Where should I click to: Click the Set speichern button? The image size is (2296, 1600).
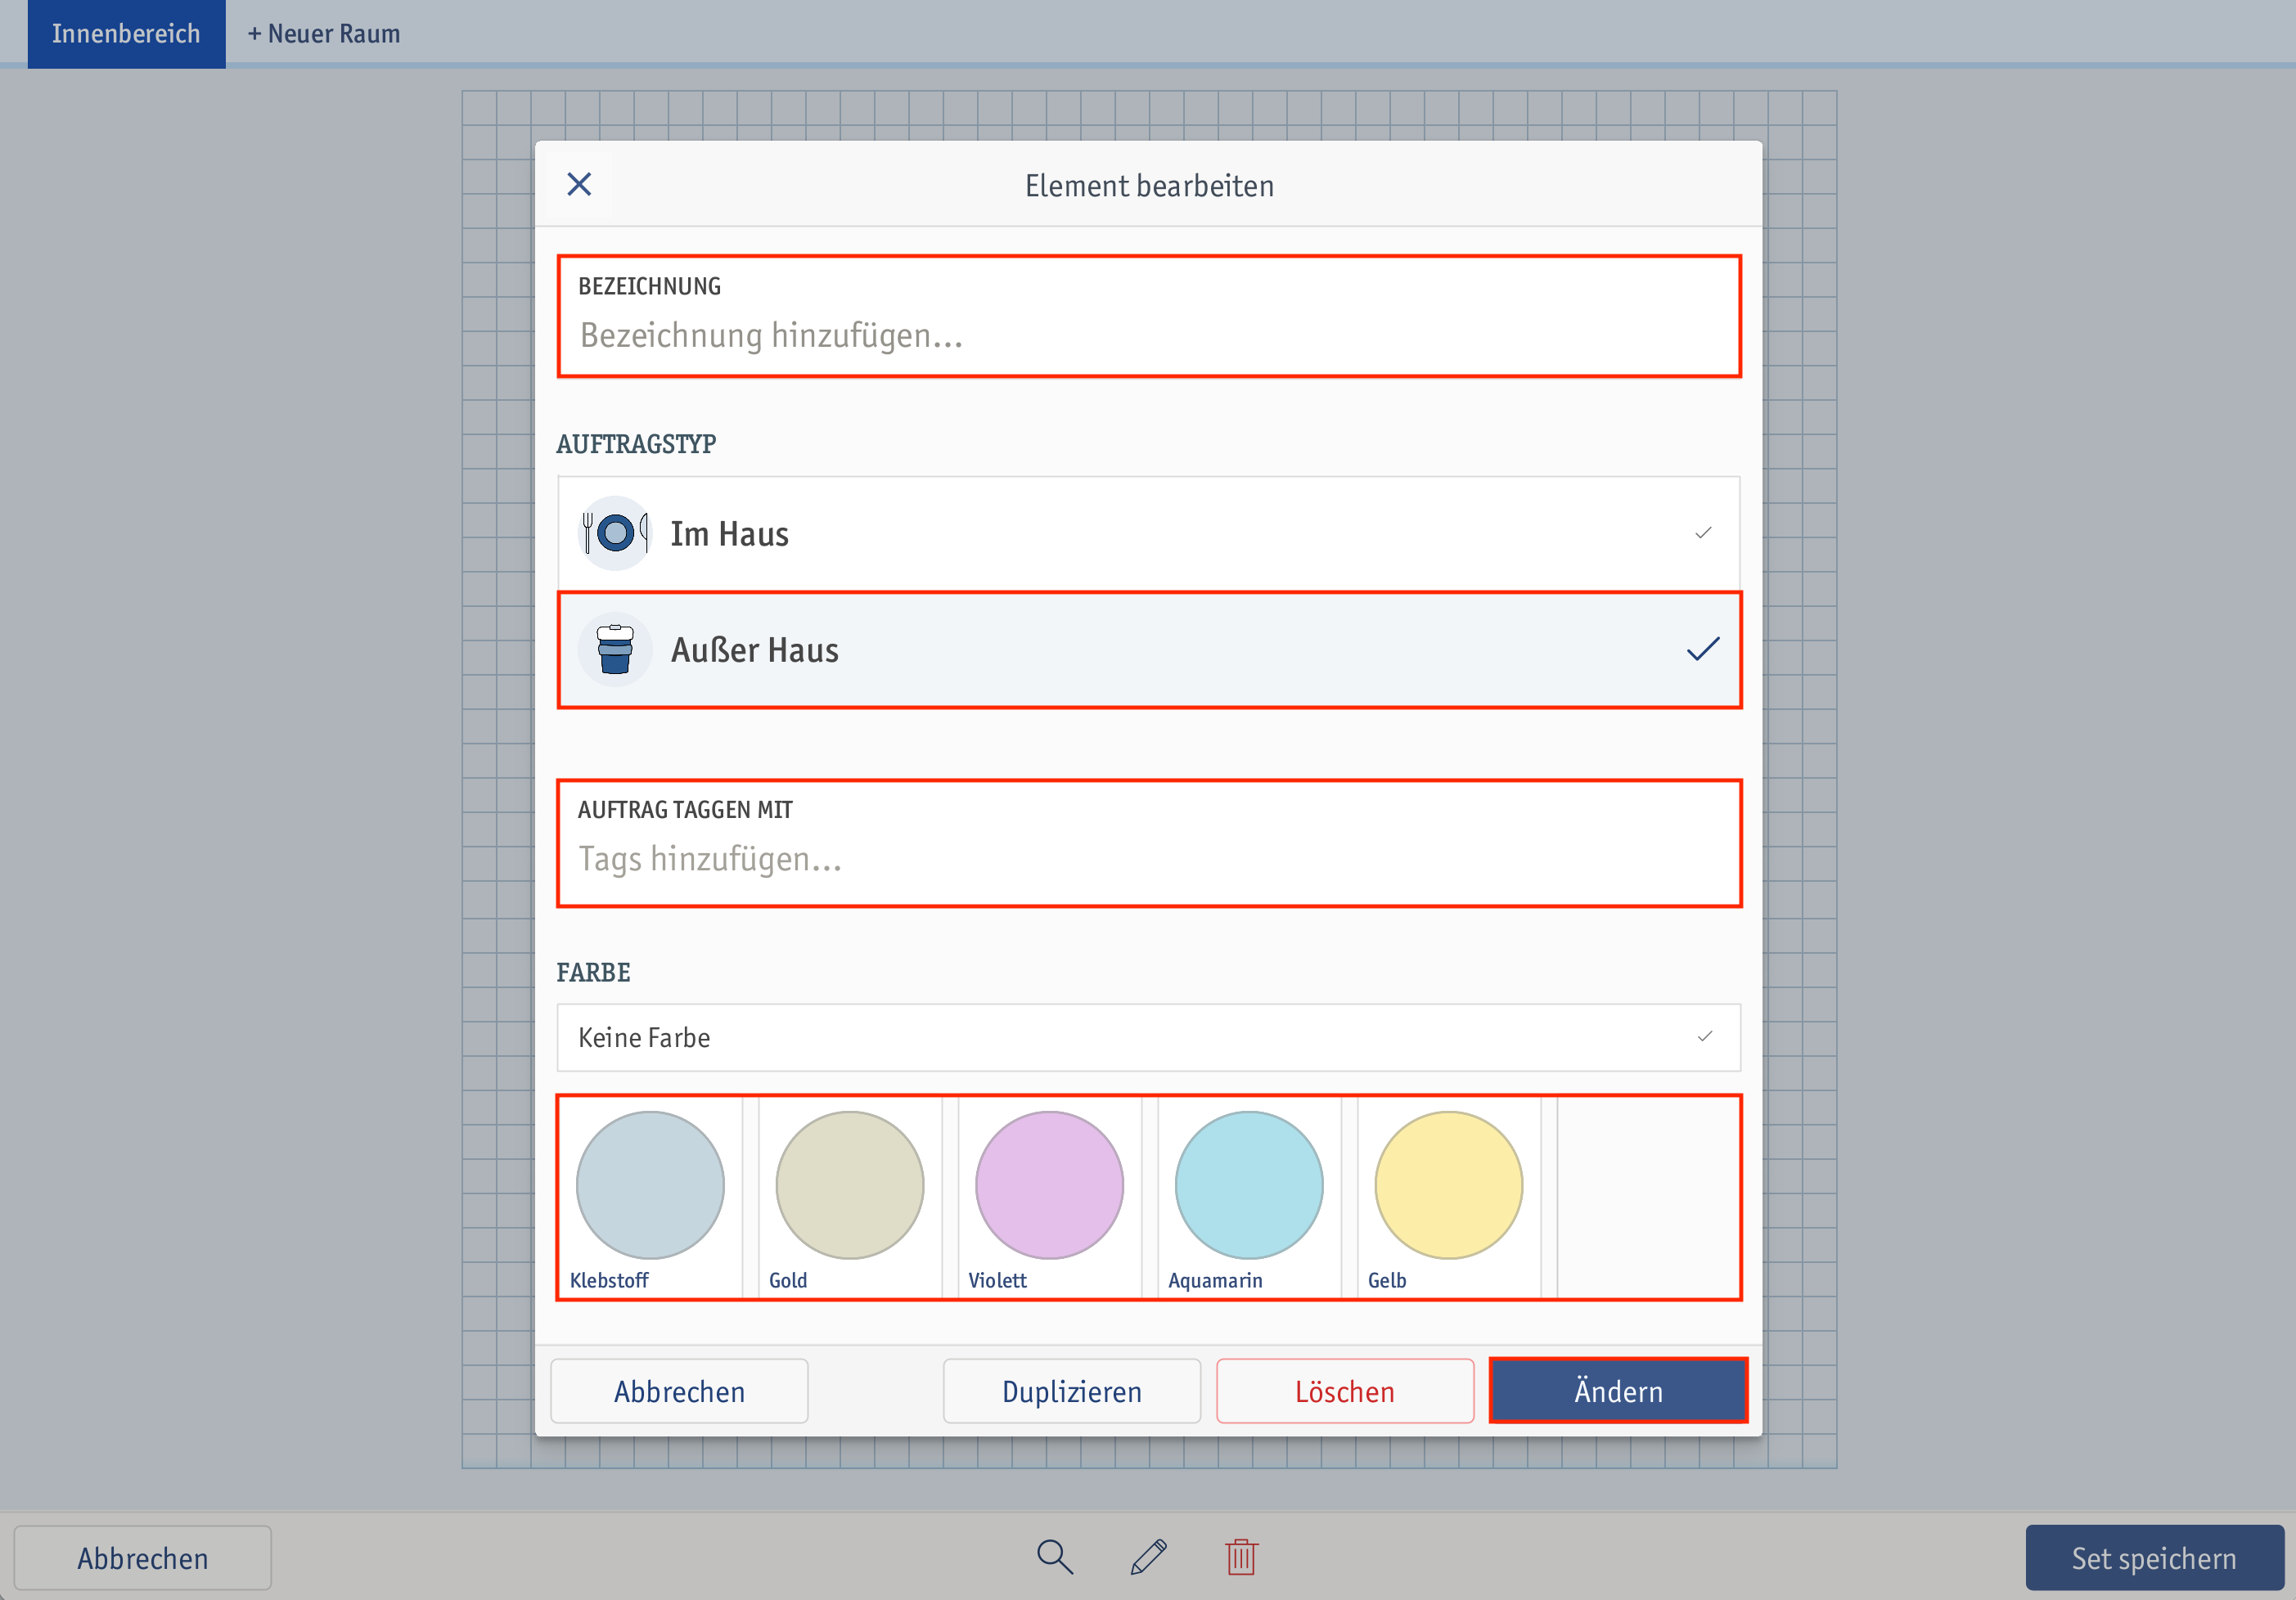pos(2154,1558)
